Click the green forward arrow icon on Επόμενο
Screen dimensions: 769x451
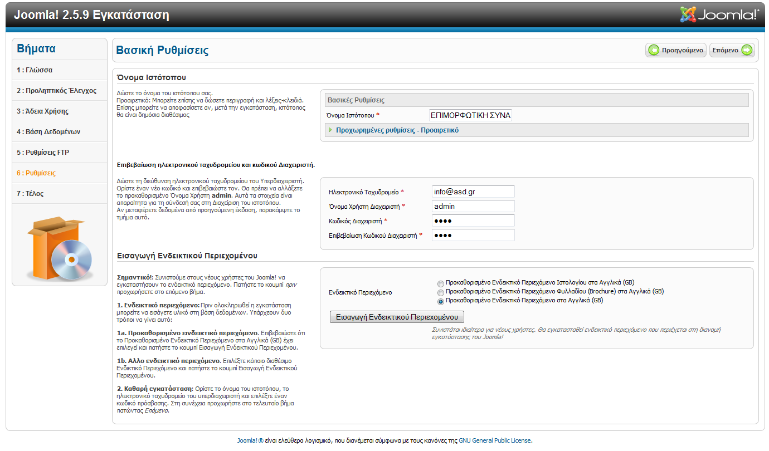click(747, 50)
